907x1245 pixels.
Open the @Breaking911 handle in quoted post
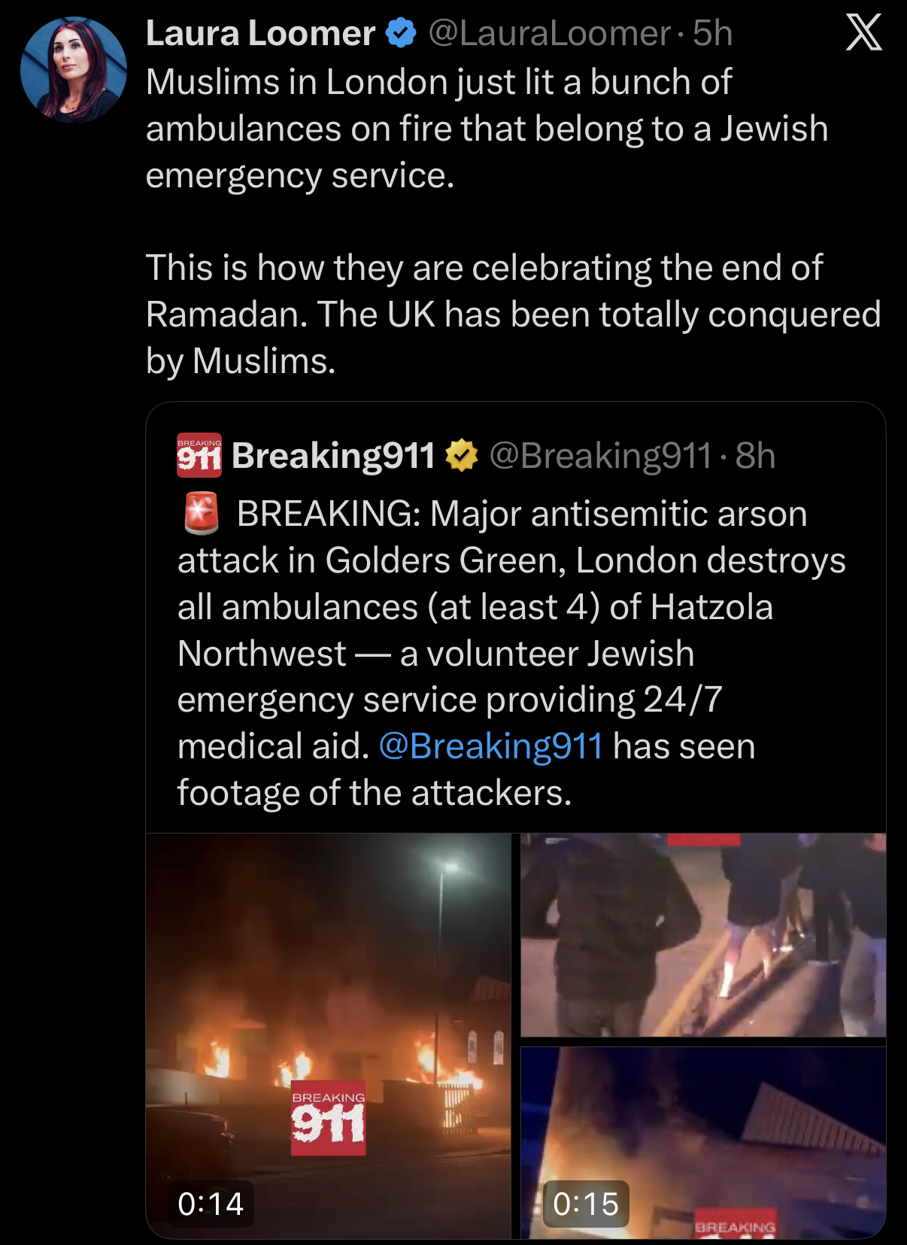(600, 455)
